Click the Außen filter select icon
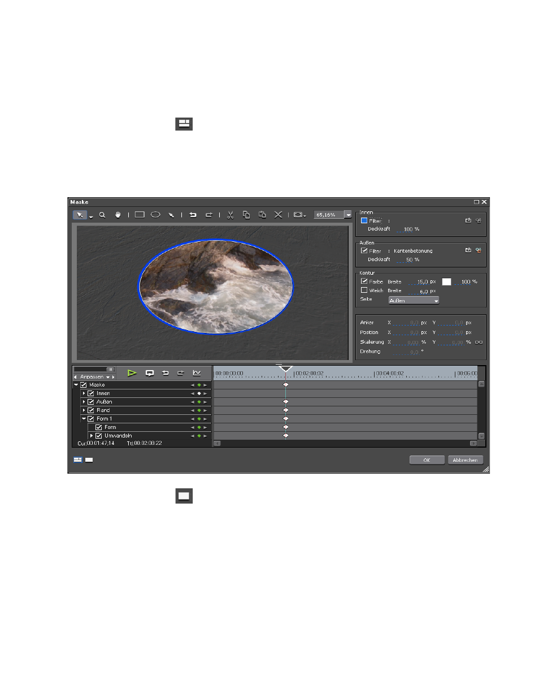539x698 pixels. click(x=468, y=250)
